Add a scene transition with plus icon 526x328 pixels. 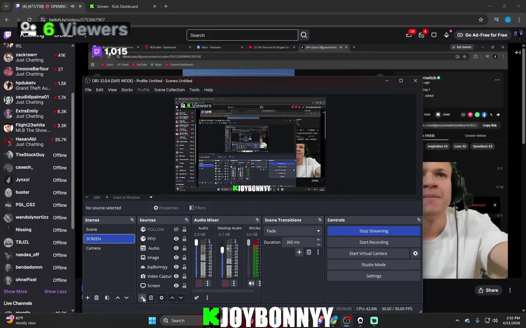(x=299, y=252)
